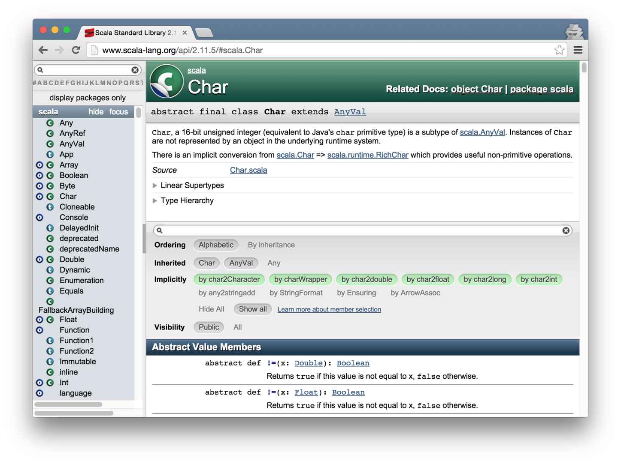The height and width of the screenshot is (464, 621).
Task: Jump to letter A in index
Action: tap(39, 83)
